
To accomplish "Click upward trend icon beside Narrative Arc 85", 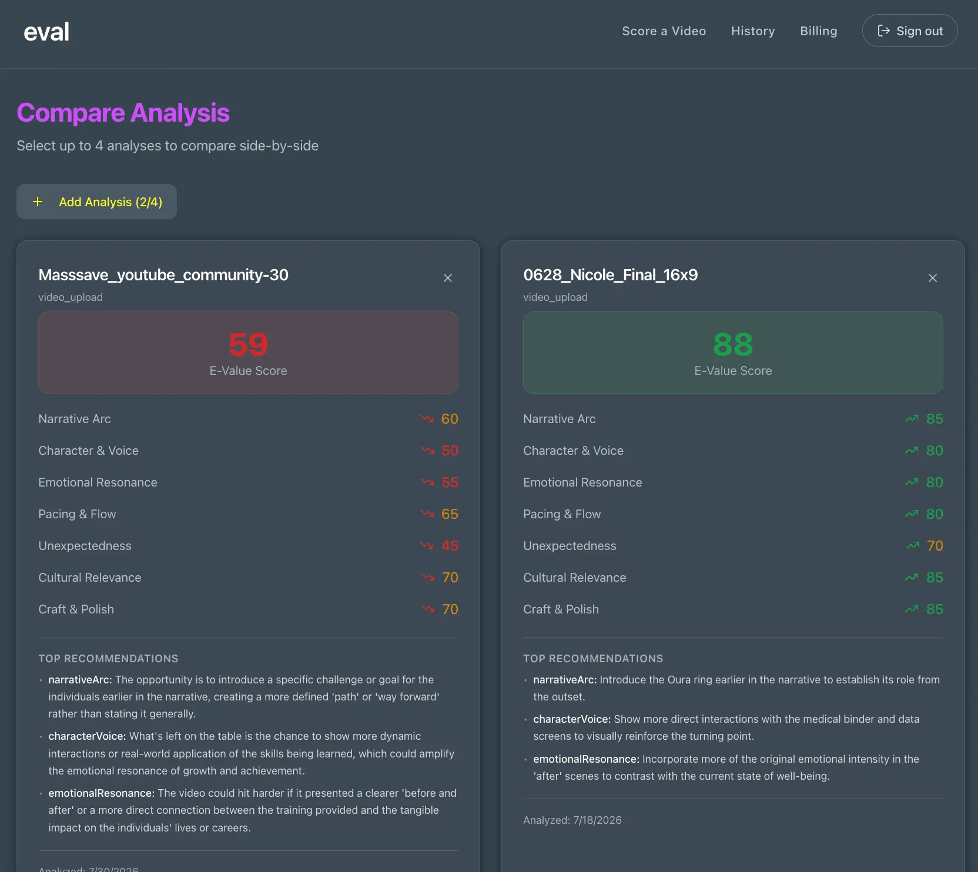I will coord(912,419).
